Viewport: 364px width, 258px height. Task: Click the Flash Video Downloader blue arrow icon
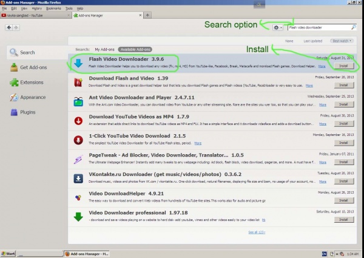pyautogui.click(x=78, y=63)
